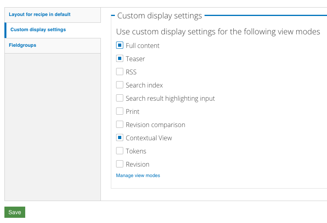Enable the RSS view mode checkbox
Viewport: 327px width, 223px height.
point(120,72)
